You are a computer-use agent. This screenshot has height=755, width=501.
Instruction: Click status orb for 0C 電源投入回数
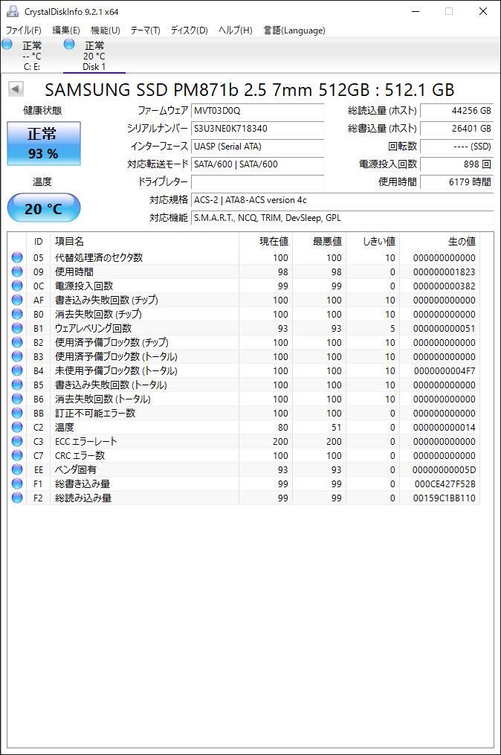point(17,286)
